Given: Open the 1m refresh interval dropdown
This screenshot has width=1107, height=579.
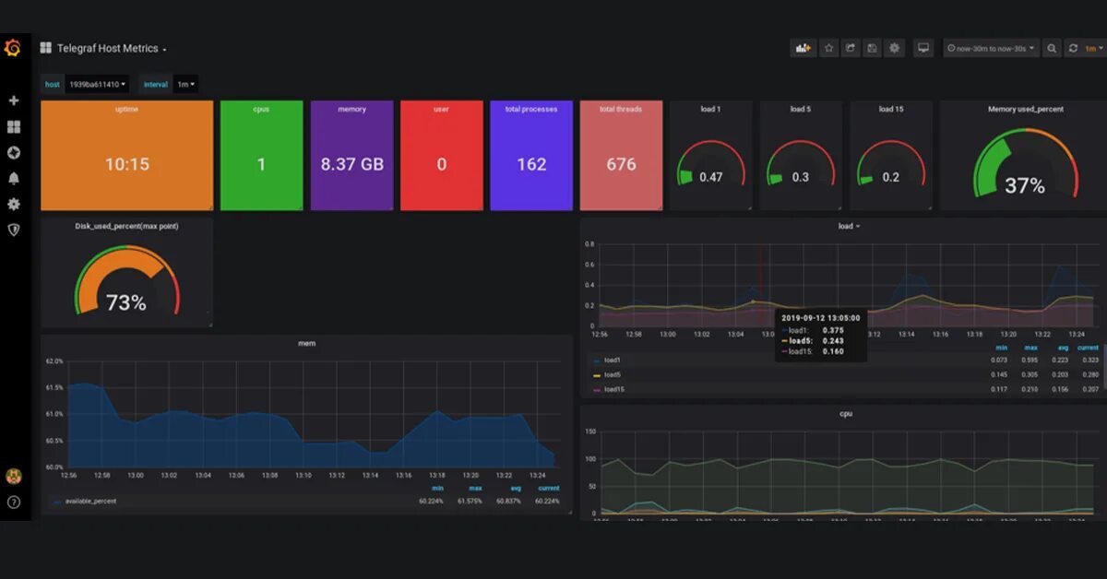Looking at the screenshot, I should 1095,48.
